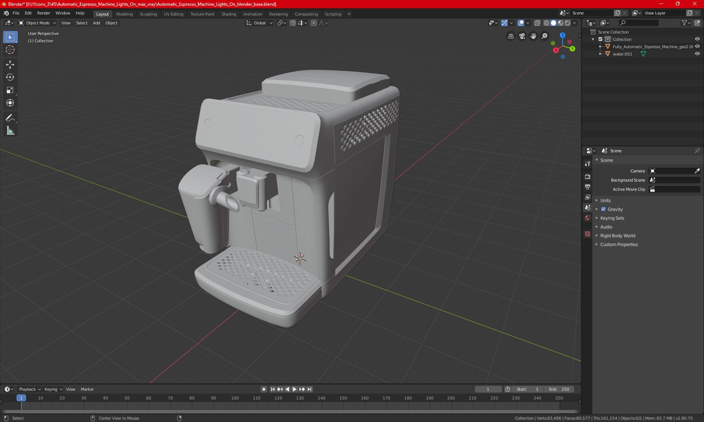This screenshot has width=704, height=422.
Task: Toggle viewport overlays button
Action: click(521, 23)
